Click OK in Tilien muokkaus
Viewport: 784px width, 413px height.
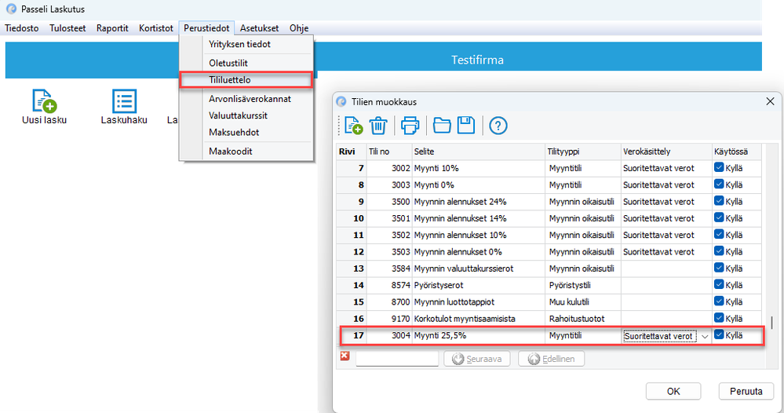(673, 391)
